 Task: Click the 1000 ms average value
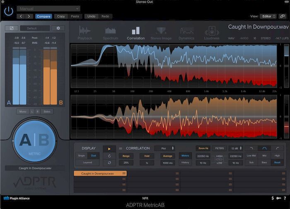pyautogui.click(x=167, y=163)
